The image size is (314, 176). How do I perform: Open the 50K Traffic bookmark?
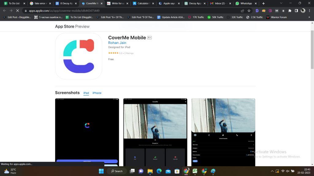[x=215, y=17]
